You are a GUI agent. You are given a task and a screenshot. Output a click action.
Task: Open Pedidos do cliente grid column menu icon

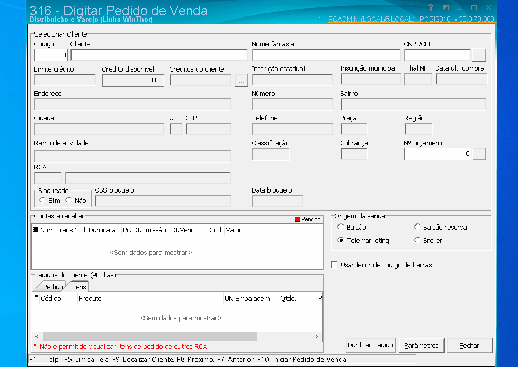click(x=36, y=298)
